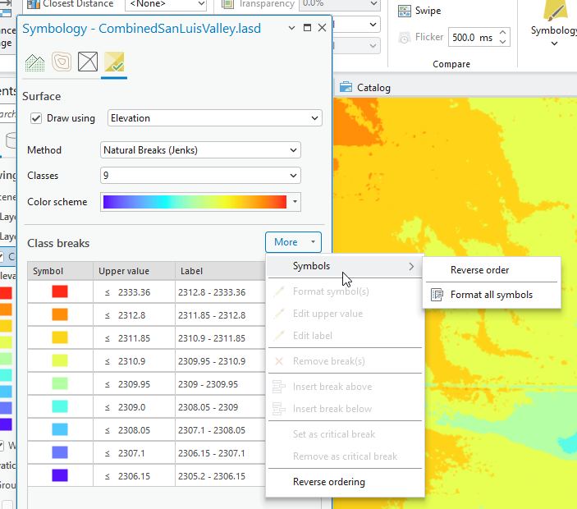Switch to the Edges symbology tab icon

88,62
